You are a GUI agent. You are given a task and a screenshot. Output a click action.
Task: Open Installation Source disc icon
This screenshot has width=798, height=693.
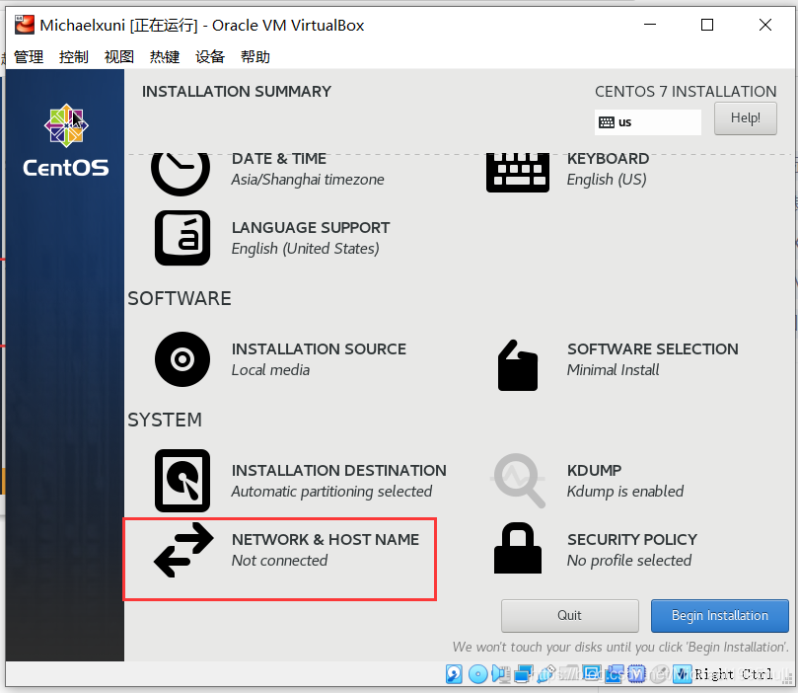[182, 359]
